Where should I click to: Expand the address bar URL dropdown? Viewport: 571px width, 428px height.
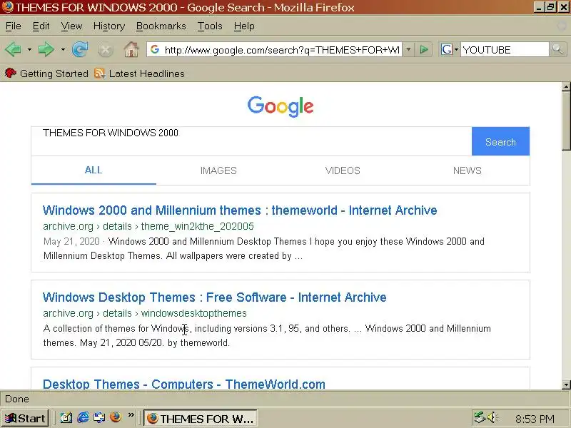408,49
